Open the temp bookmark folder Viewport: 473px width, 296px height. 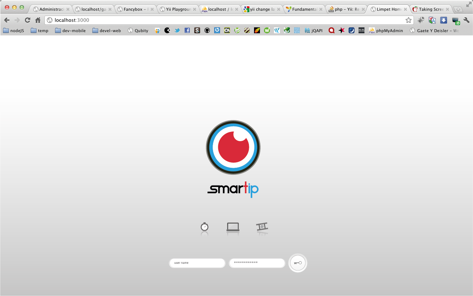[x=40, y=31]
